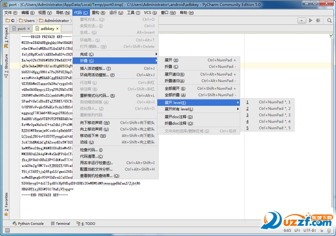This screenshot has height=236, width=336.
Task: Choose 用名字运行检查(R).. menu entry
Action: pyautogui.click(x=116, y=163)
